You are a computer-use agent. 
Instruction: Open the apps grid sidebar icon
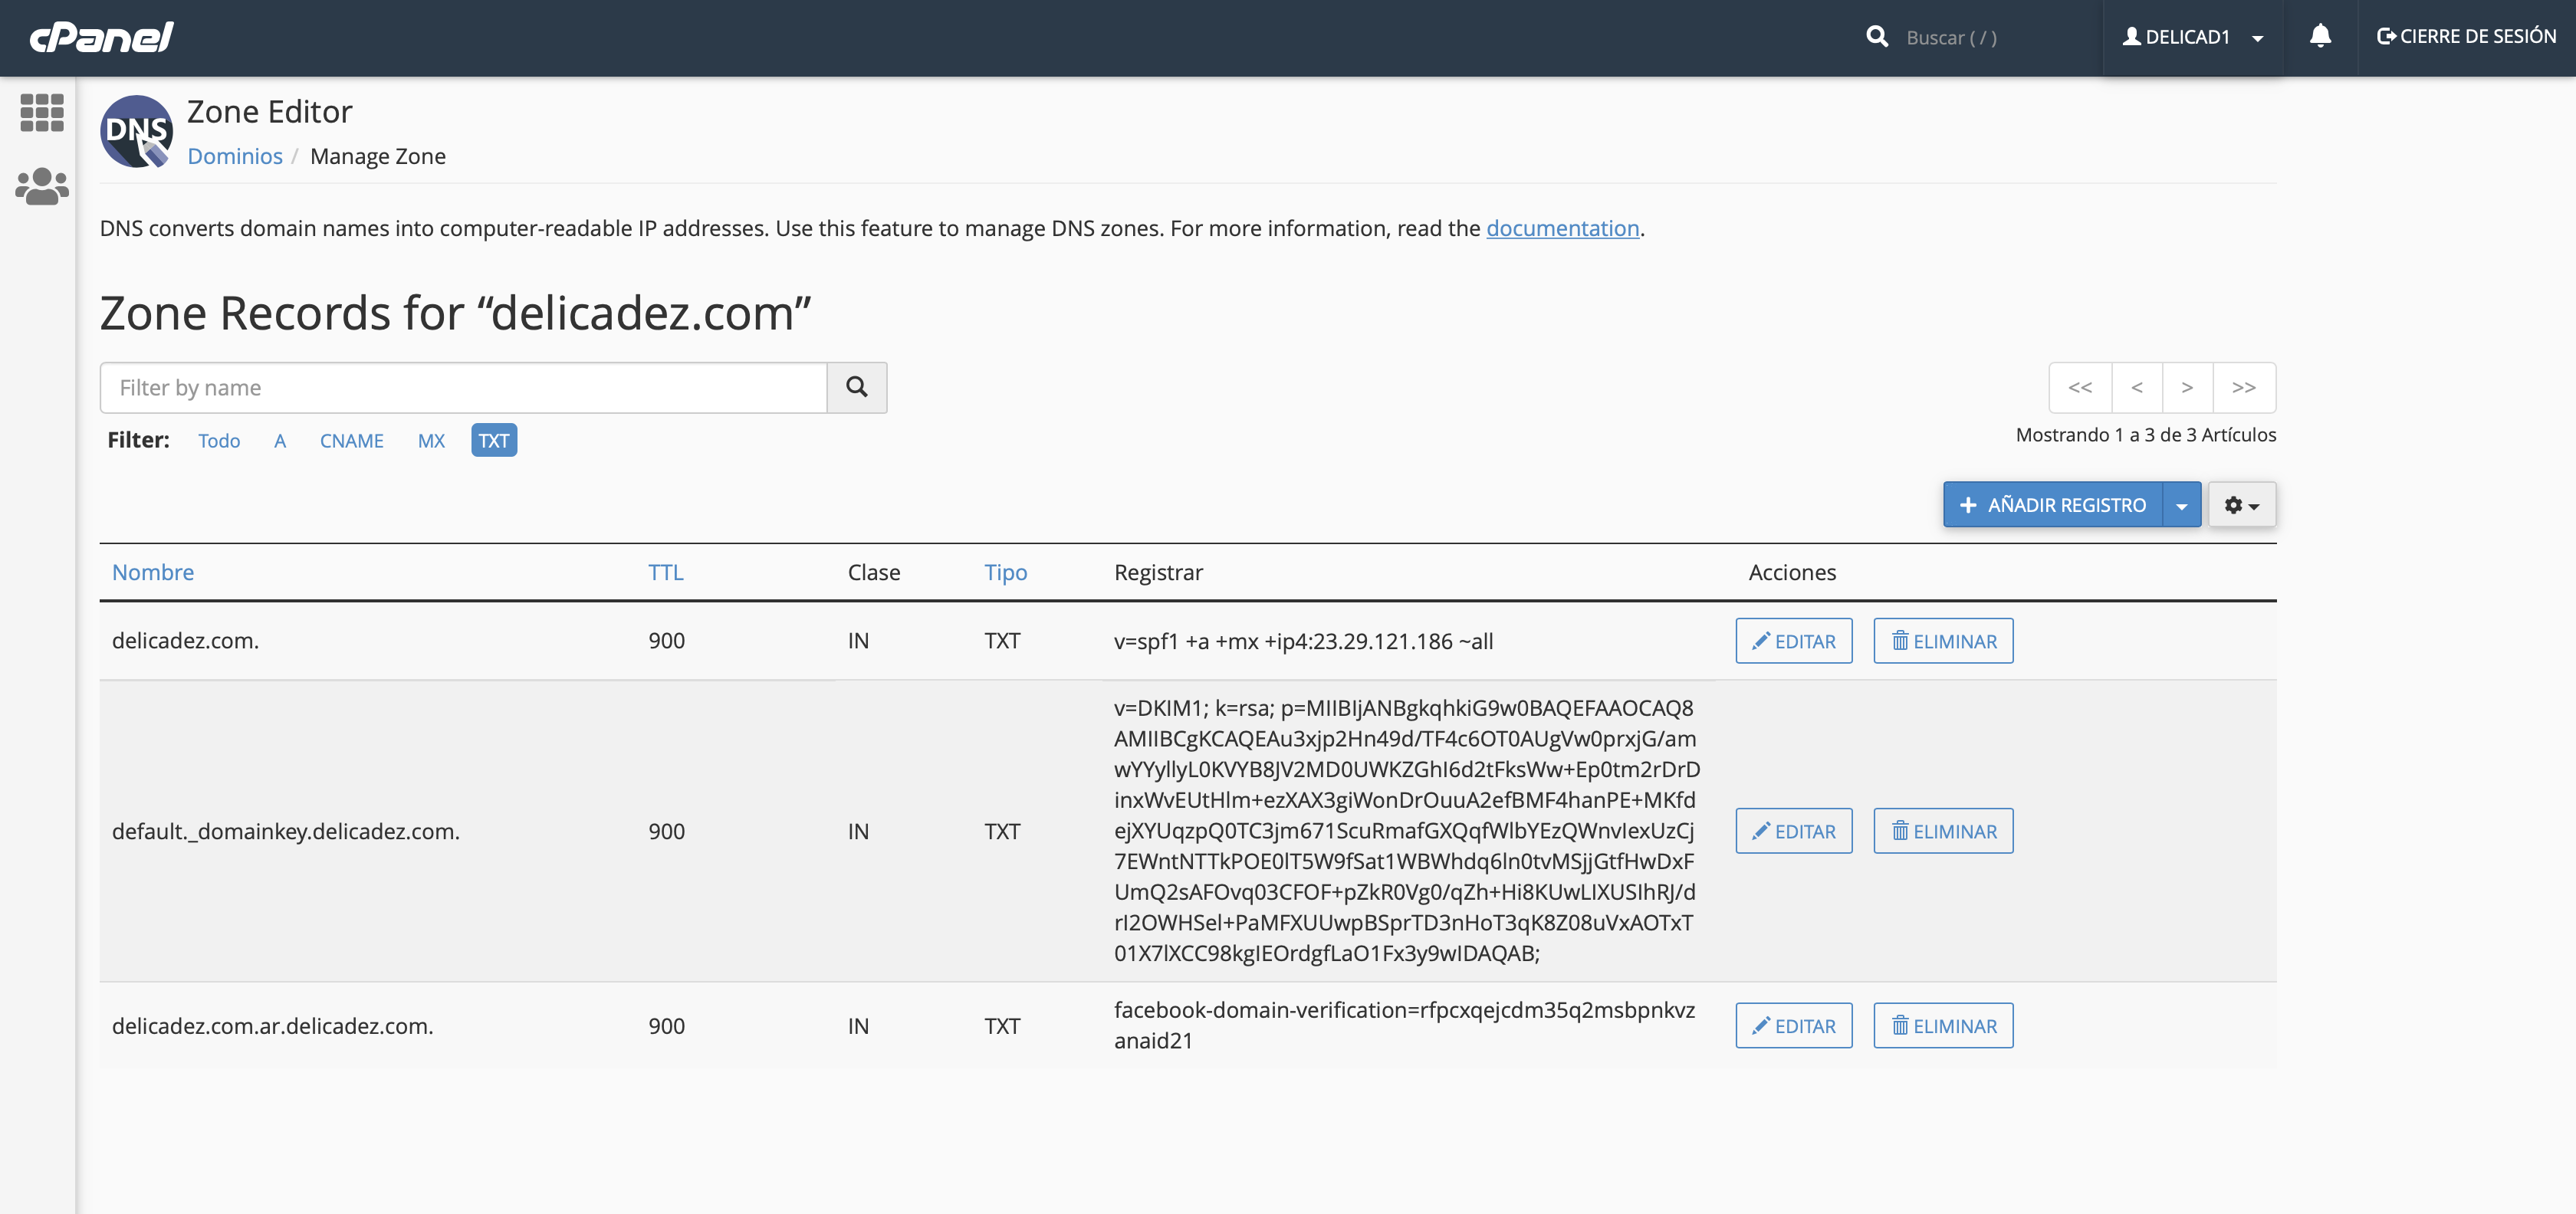[42, 113]
